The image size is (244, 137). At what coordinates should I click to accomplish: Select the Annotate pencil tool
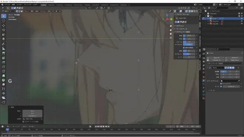(x=4, y=44)
